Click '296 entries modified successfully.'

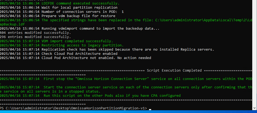pos(35,37)
